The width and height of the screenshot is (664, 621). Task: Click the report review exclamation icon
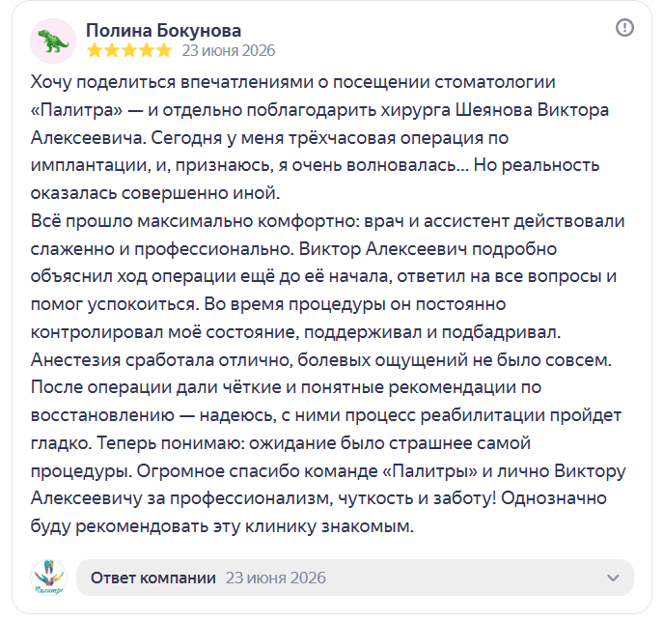click(x=624, y=28)
